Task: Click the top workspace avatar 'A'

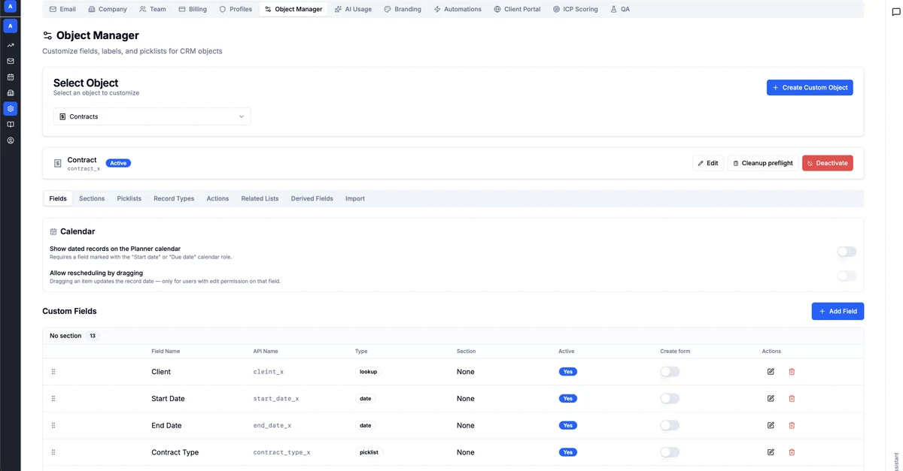Action: click(x=11, y=6)
